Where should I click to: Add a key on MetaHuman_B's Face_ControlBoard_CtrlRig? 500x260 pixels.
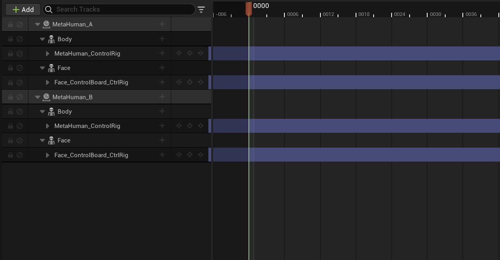coord(190,155)
